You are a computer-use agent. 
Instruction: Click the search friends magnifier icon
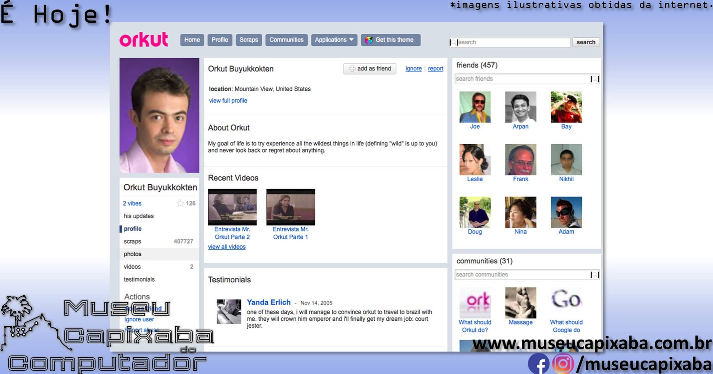pyautogui.click(x=595, y=79)
